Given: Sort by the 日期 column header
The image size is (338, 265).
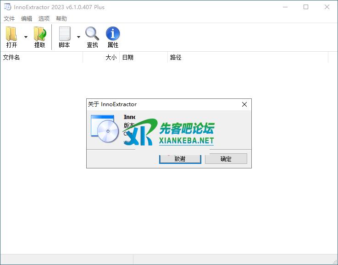Looking at the screenshot, I should (144, 57).
